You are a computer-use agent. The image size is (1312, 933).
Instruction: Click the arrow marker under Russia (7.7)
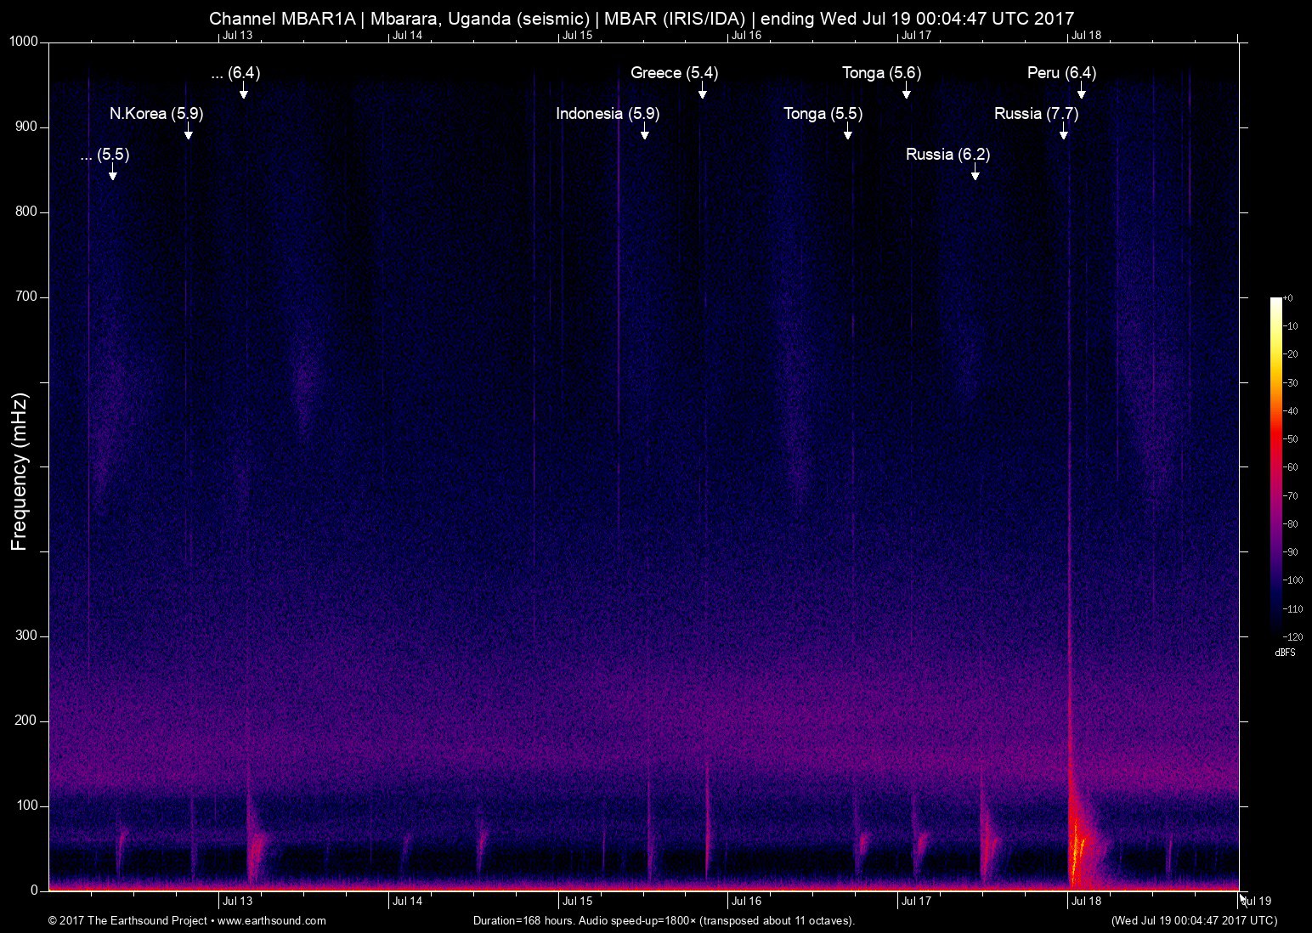tap(1063, 133)
